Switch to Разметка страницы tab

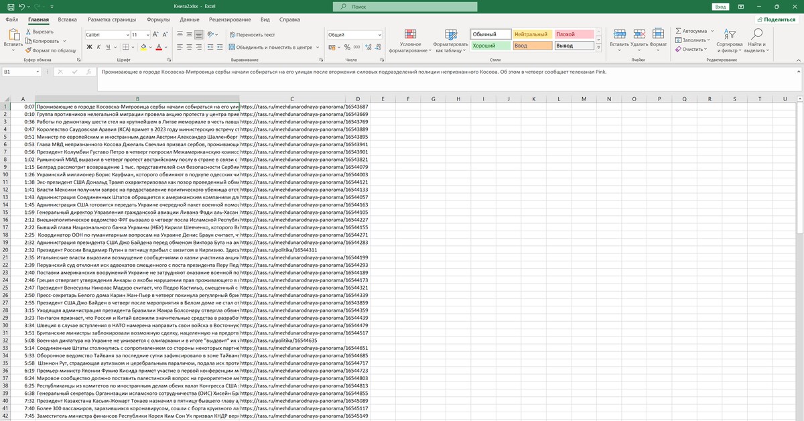[112, 19]
